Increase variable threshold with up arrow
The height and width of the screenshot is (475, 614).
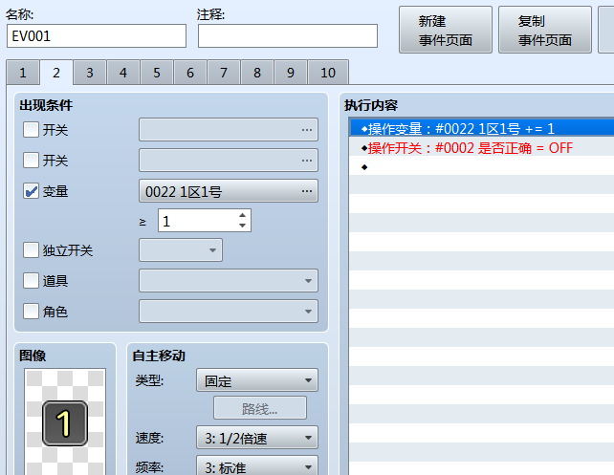coord(242,215)
